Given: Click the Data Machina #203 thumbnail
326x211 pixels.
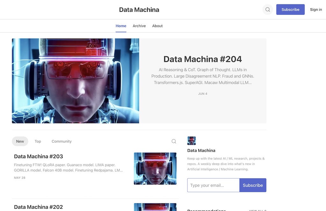Looking at the screenshot, I should (x=155, y=168).
